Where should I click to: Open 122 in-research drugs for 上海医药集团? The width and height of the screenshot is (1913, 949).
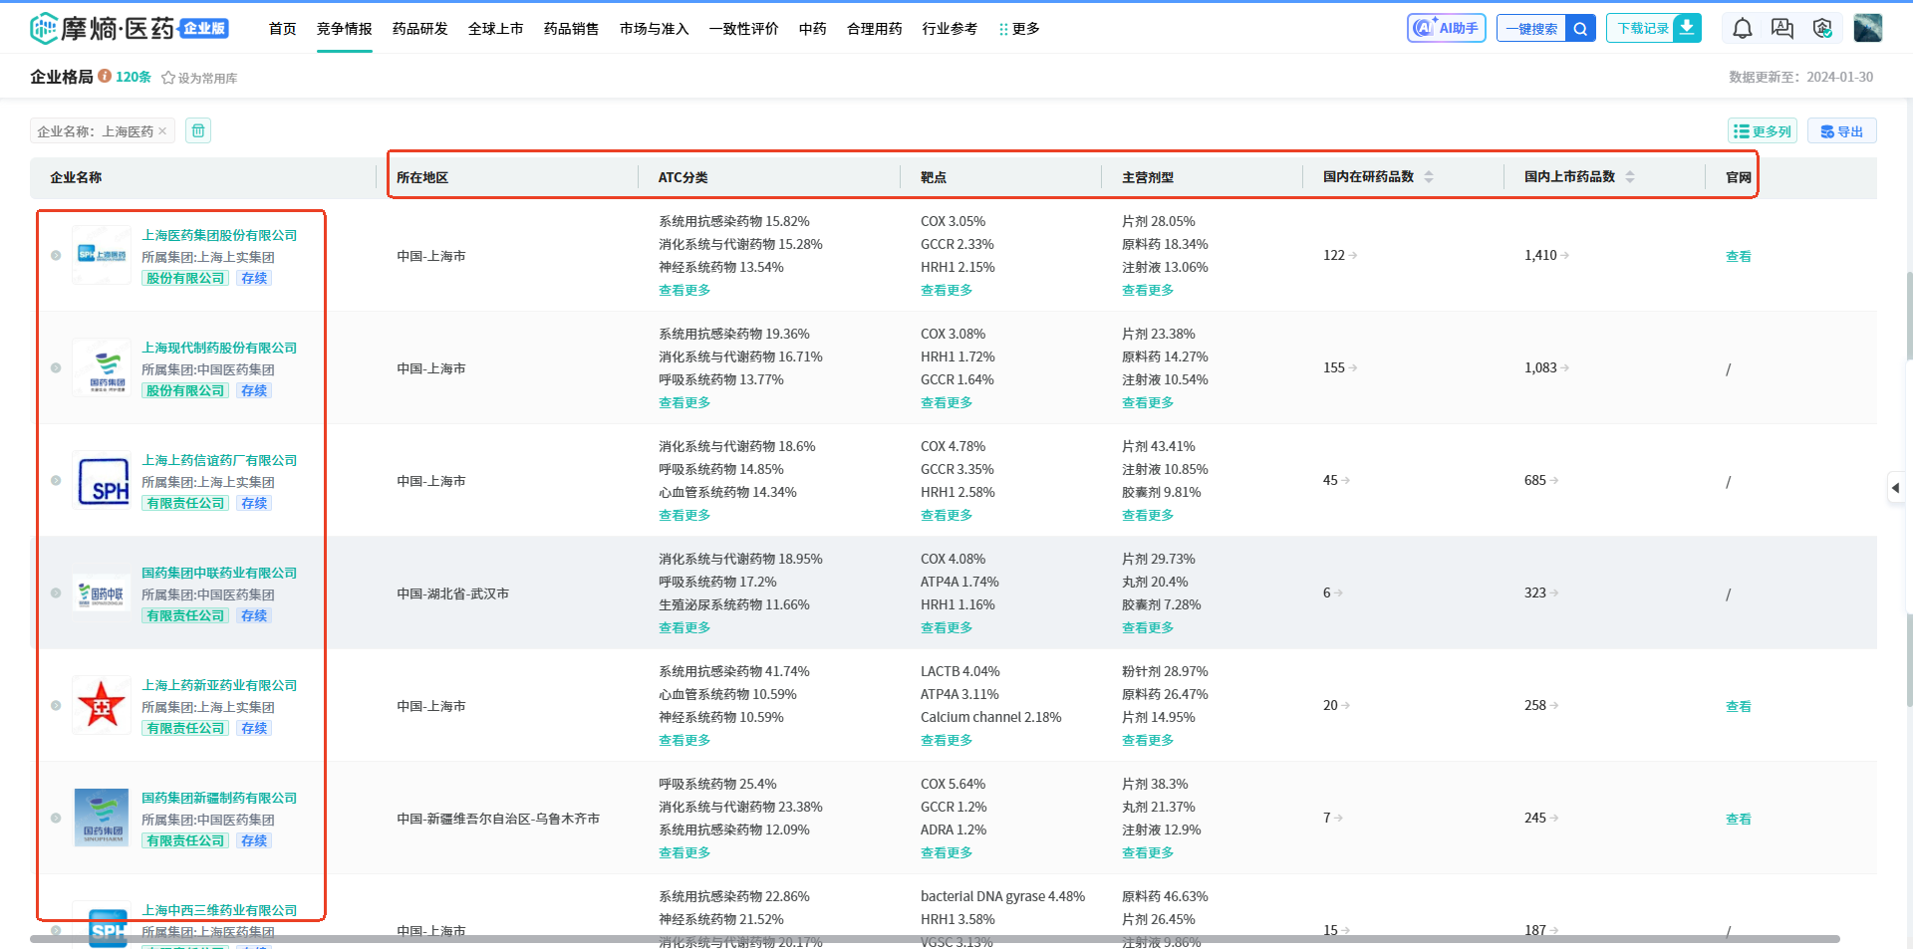[x=1340, y=255]
